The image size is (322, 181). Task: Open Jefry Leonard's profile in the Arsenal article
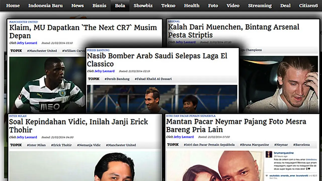pos(185,42)
